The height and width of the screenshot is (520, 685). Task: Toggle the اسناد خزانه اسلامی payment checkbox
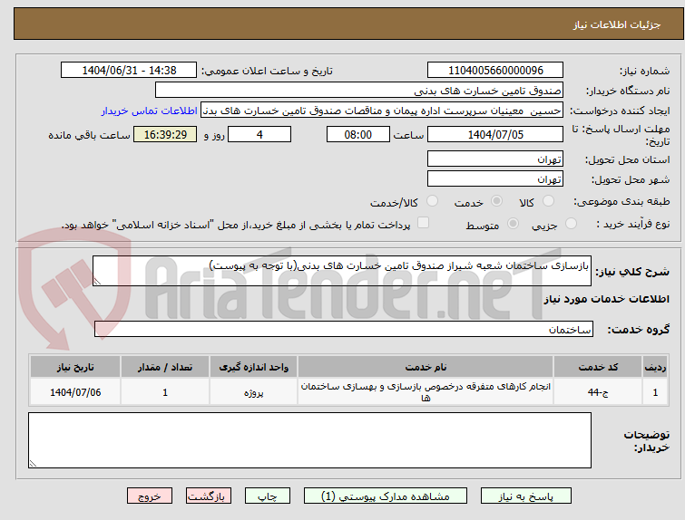point(423,223)
